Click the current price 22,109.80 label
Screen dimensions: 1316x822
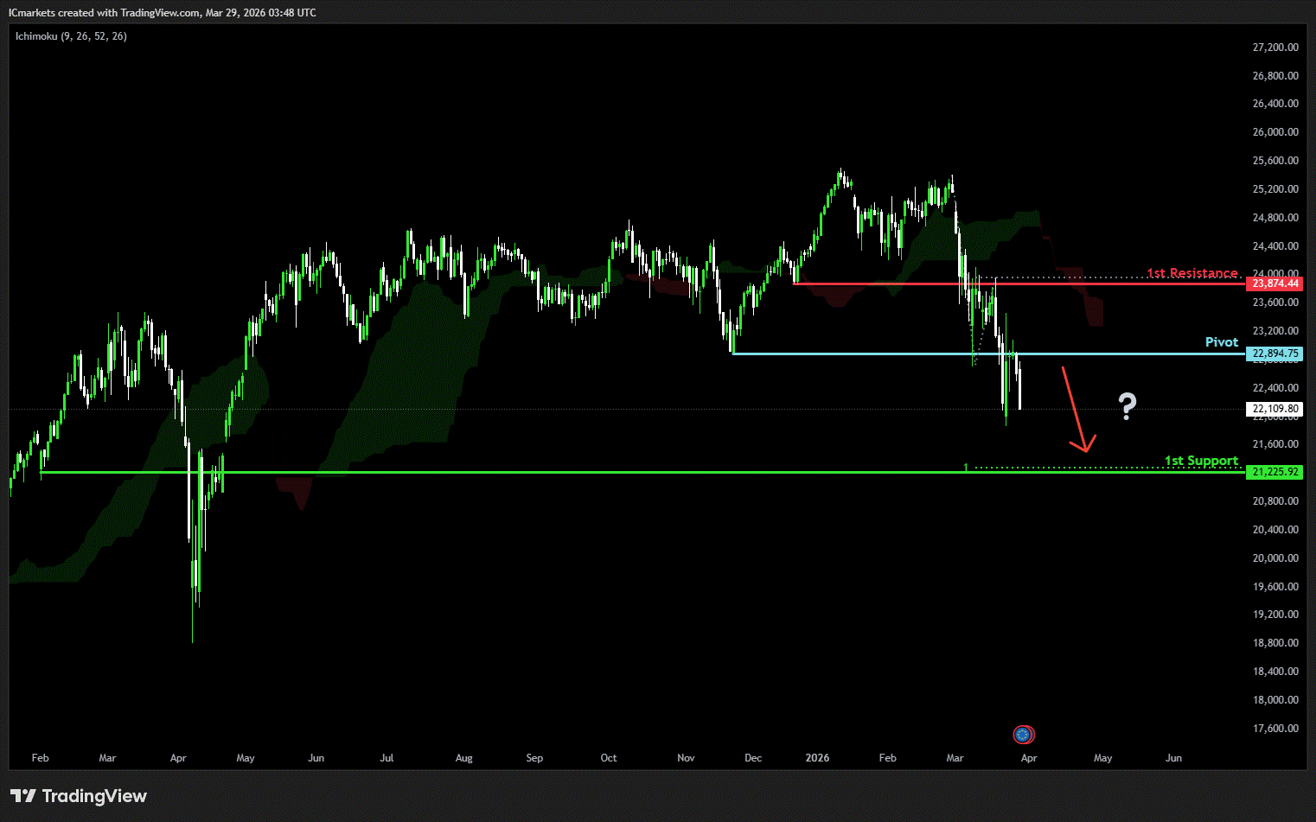1274,409
